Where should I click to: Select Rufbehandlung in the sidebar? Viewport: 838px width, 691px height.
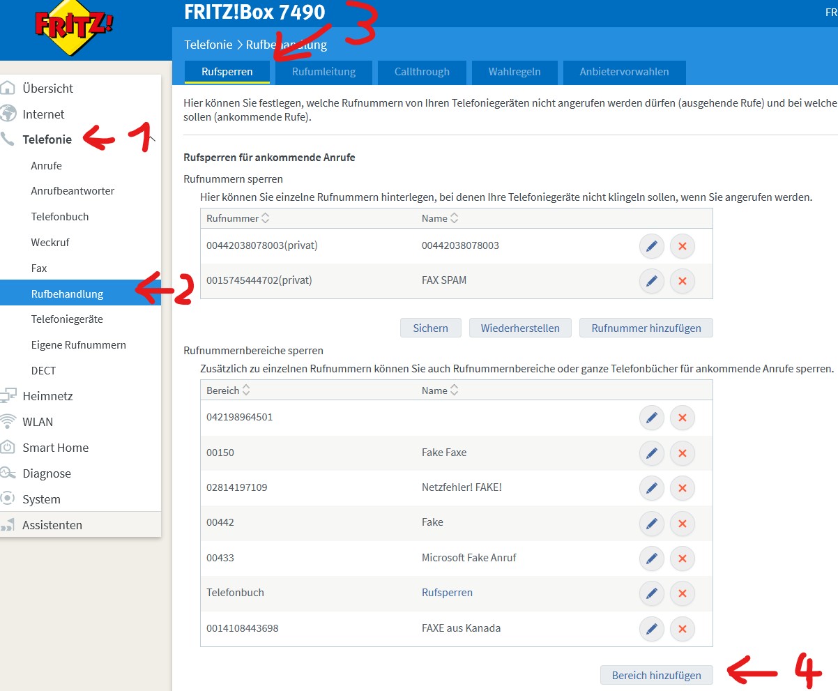pos(80,294)
